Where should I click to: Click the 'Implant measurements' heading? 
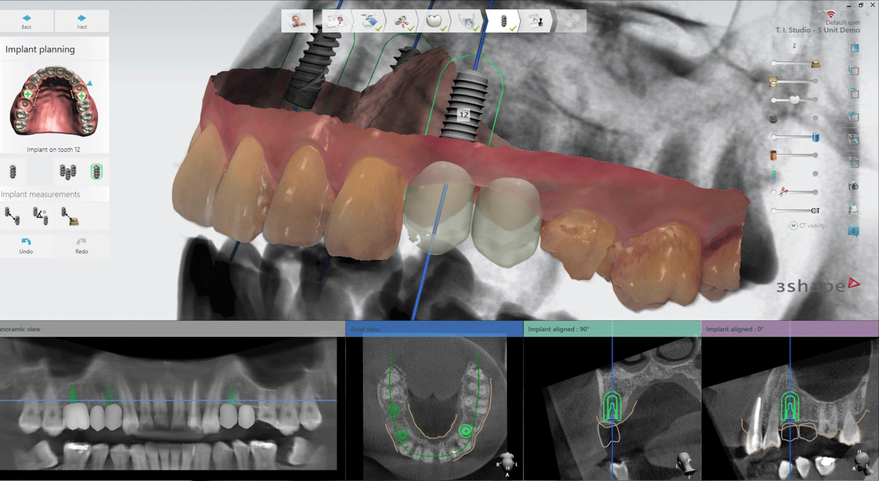[40, 194]
